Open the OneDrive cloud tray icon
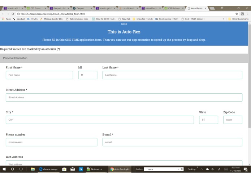The image size is (251, 178). tap(207, 169)
